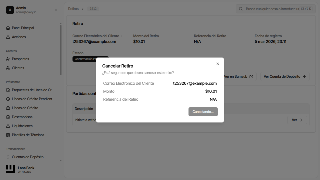320x180 pixels.
Task: Click the Retiros breadcrumb link
Action: [73, 8]
